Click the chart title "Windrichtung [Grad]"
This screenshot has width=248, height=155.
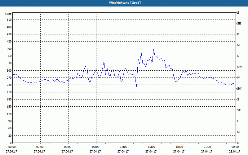point(125,3)
